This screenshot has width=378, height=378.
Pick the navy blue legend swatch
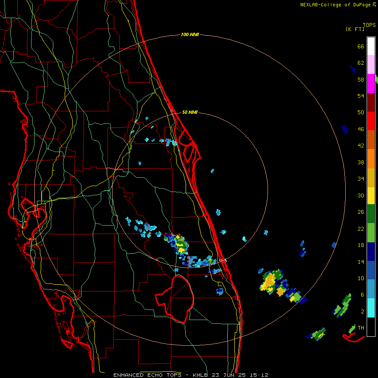coord(371,252)
